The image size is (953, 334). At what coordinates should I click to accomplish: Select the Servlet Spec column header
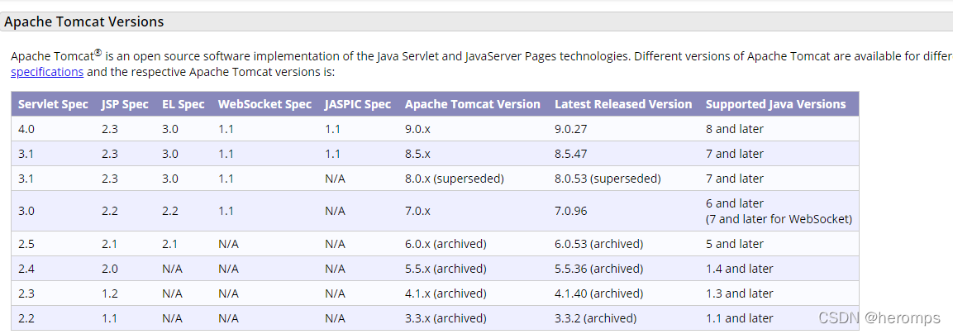coord(53,104)
